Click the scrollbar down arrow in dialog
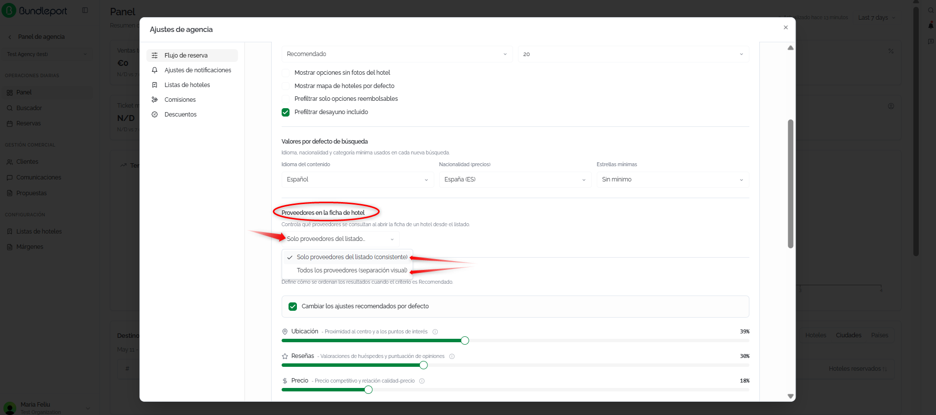This screenshot has width=936, height=415. tap(791, 396)
